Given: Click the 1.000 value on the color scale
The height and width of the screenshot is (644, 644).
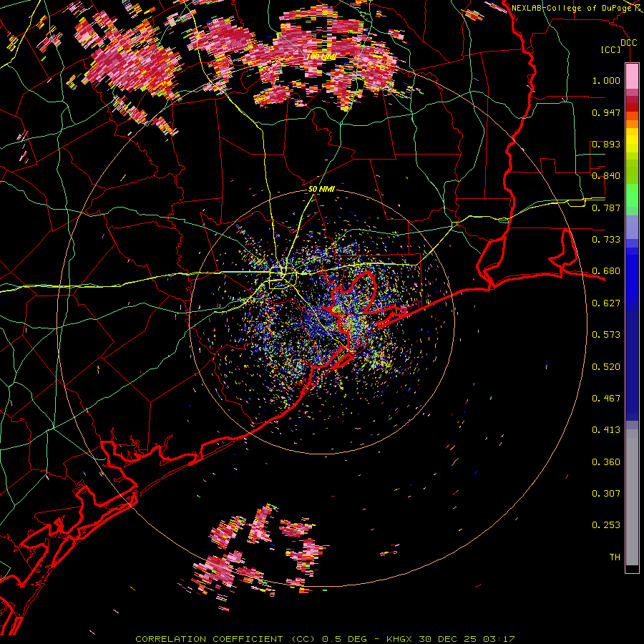Looking at the screenshot, I should pos(606,80).
